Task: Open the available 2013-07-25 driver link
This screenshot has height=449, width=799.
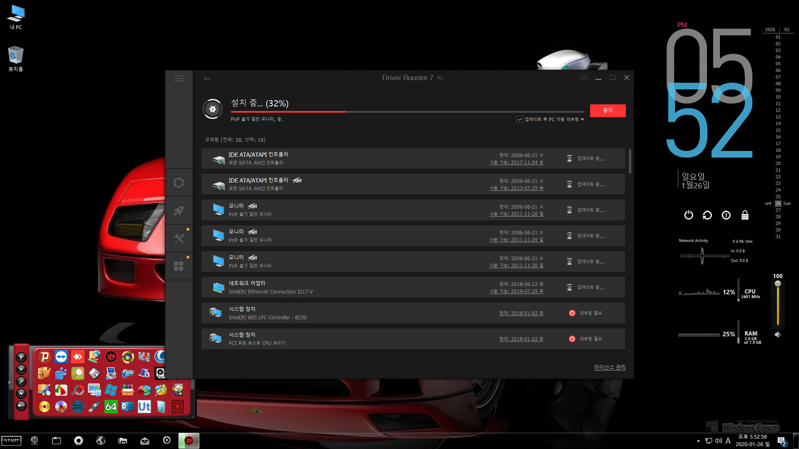Action: pos(516,188)
